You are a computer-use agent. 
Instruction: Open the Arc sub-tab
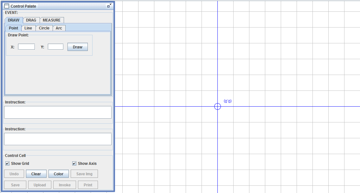[59, 28]
